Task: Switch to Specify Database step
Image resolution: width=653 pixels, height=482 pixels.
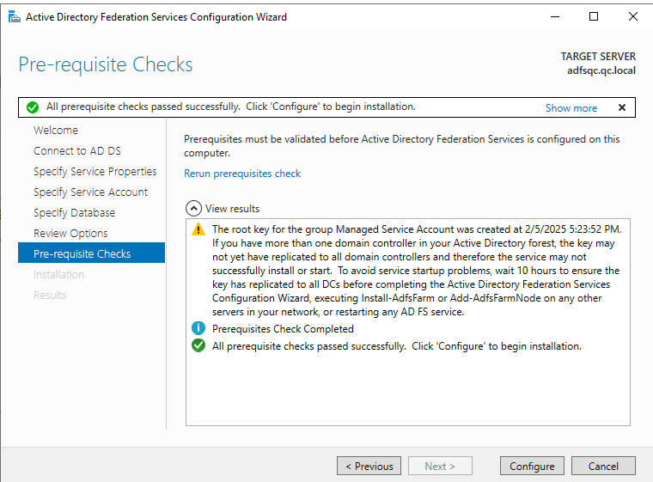Action: click(74, 213)
